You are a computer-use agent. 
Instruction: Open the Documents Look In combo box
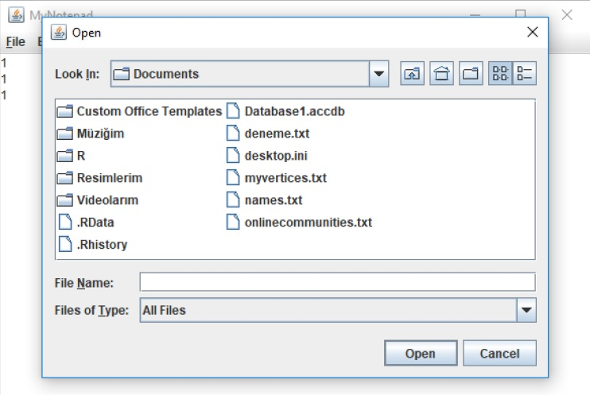point(250,74)
